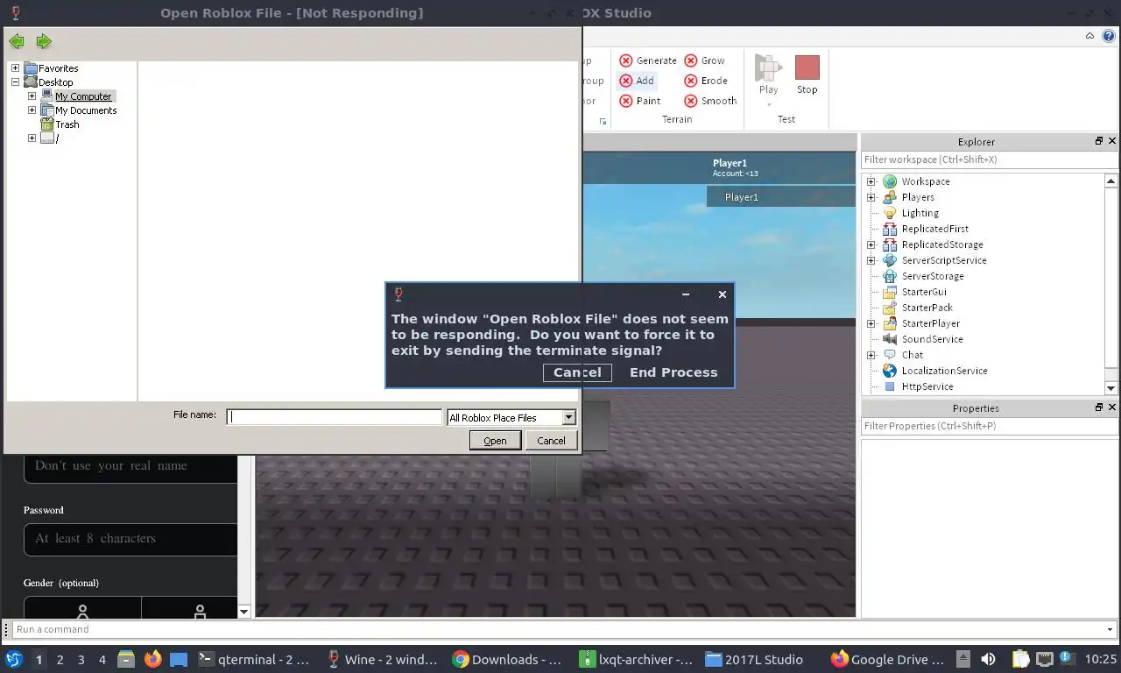
Task: Collapse the ribbon with the caret icon
Action: pyautogui.click(x=1090, y=36)
